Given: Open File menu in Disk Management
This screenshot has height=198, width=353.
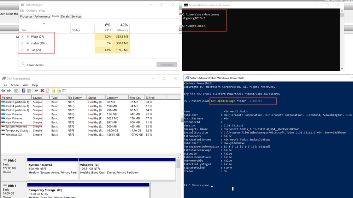Looking at the screenshot, I should pyautogui.click(x=5, y=85).
